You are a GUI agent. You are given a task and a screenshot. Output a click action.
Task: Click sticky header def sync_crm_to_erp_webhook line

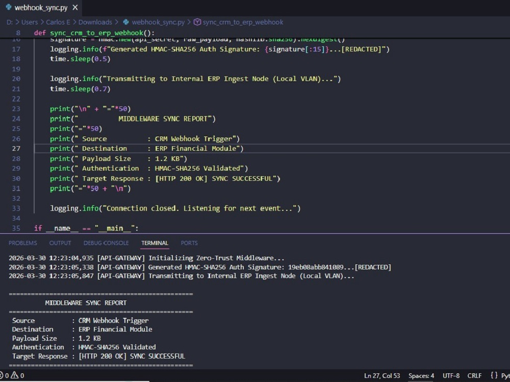point(94,33)
